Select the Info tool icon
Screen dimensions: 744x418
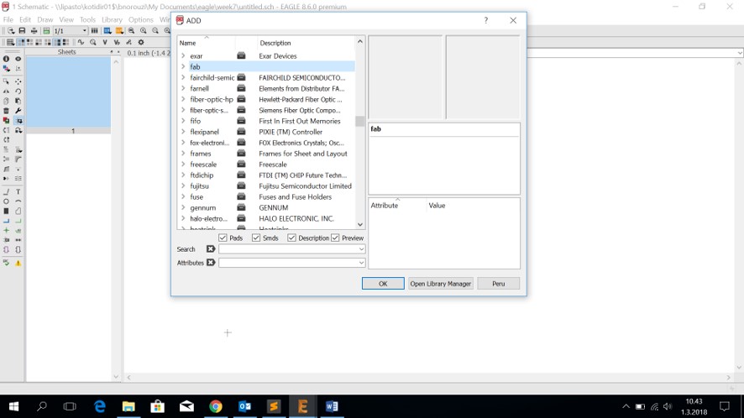pyautogui.click(x=6, y=59)
